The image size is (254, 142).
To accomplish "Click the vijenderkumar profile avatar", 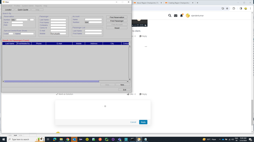I will [x=188, y=15].
